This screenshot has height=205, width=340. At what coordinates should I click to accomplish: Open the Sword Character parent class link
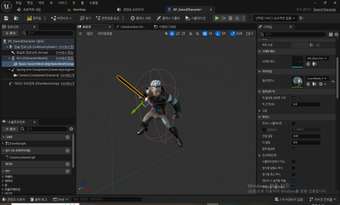tap(325, 10)
